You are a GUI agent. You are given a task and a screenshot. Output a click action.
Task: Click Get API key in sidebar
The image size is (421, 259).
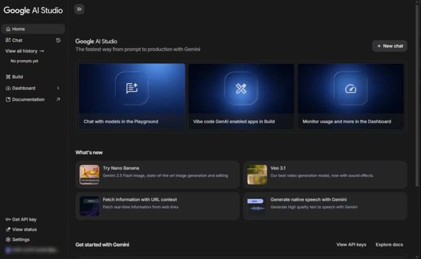(x=24, y=220)
